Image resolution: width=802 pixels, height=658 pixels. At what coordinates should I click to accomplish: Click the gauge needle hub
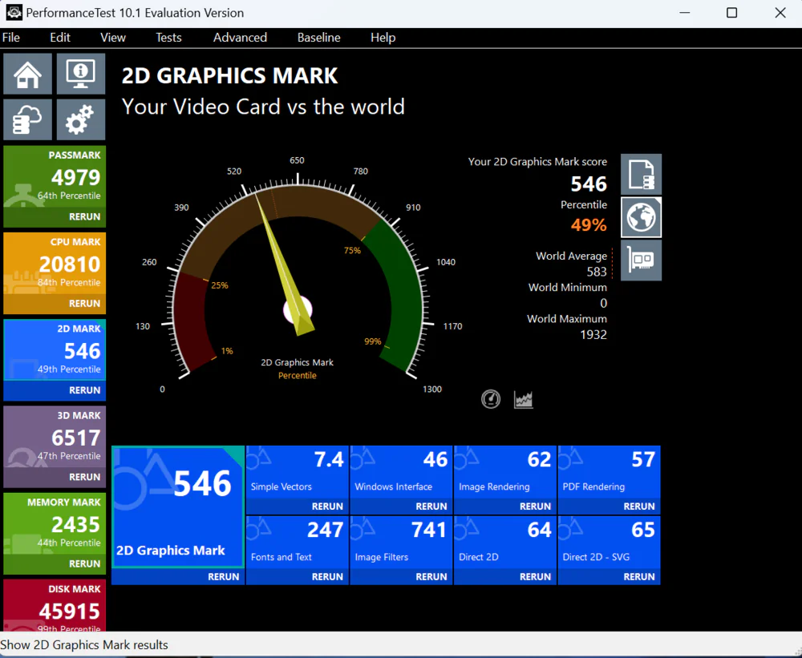(x=298, y=310)
